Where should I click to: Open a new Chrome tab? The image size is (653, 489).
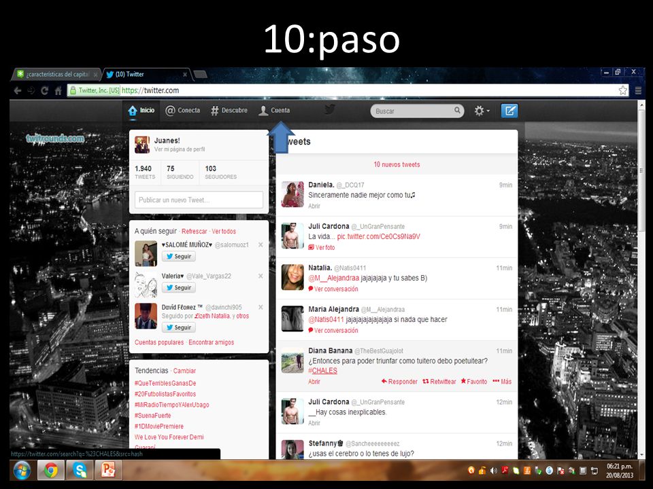[200, 75]
